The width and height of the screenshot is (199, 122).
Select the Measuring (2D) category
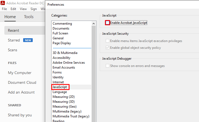(64, 97)
